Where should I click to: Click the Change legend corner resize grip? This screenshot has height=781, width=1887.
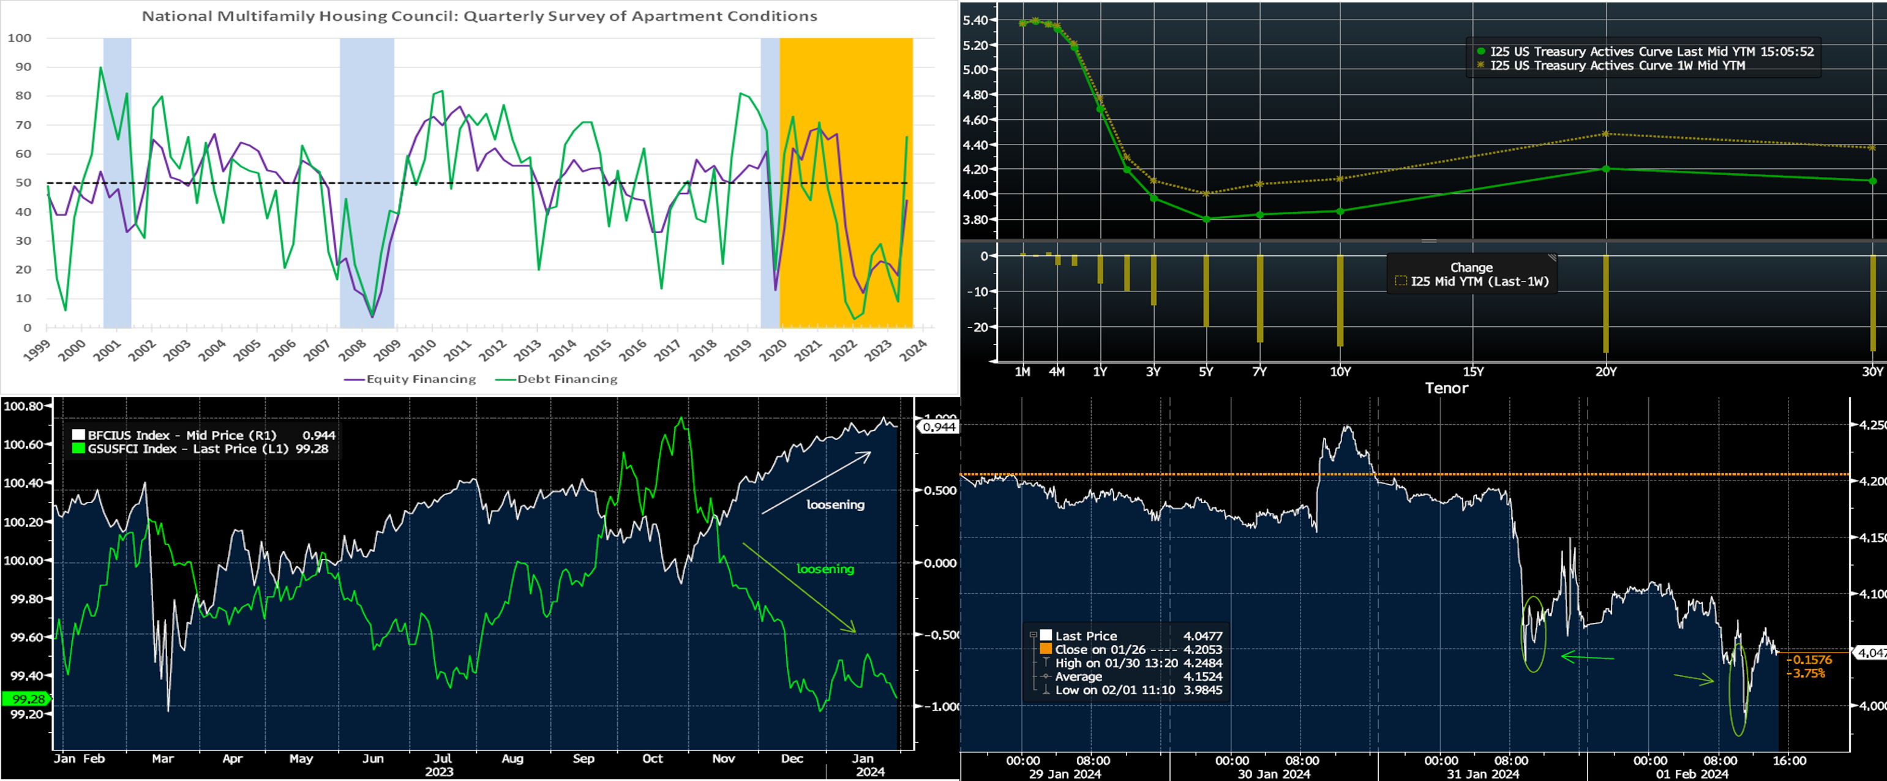pos(1551,258)
